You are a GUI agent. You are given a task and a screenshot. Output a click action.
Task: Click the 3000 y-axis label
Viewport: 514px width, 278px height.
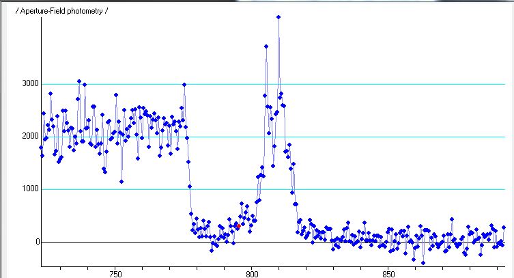(x=28, y=84)
